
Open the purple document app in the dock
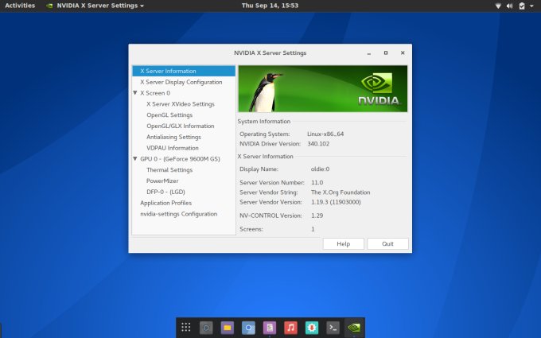click(x=270, y=328)
